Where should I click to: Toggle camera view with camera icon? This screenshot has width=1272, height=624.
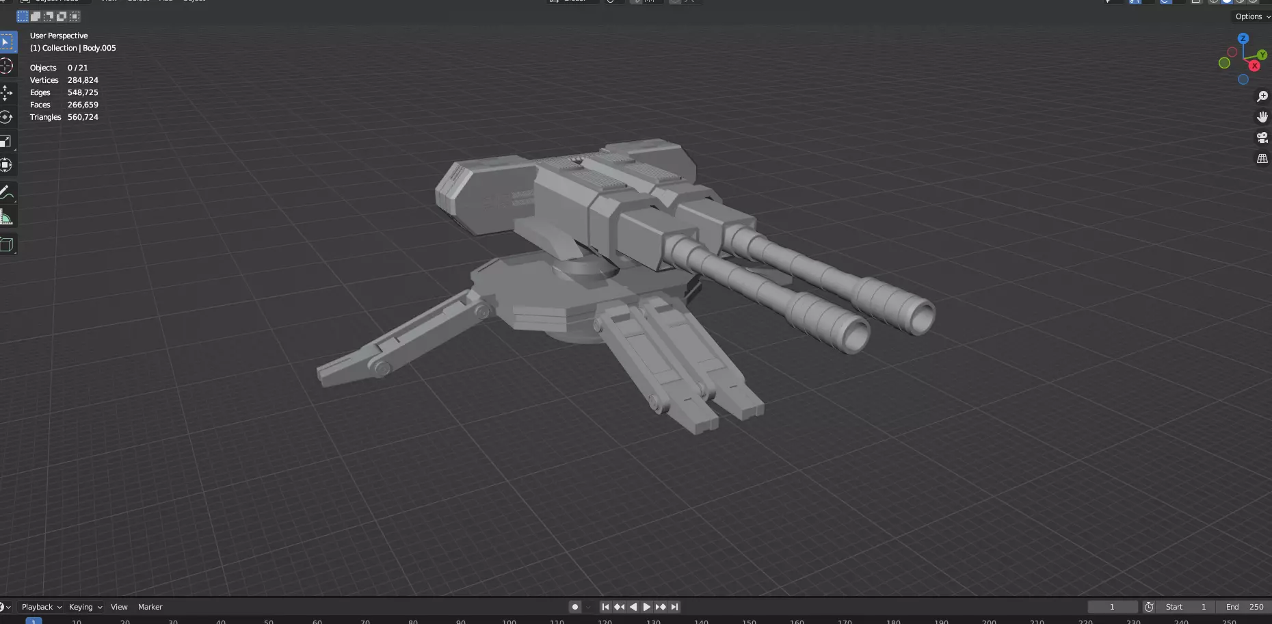pyautogui.click(x=1262, y=138)
